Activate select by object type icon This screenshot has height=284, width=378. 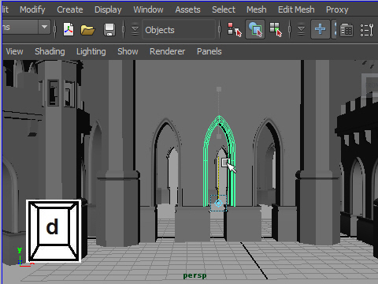255,29
